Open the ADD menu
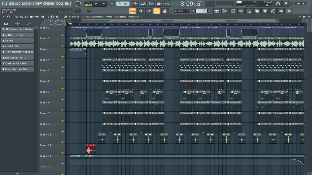Image resolution: width=312 pixels, height=175 pixels. point(18,4)
